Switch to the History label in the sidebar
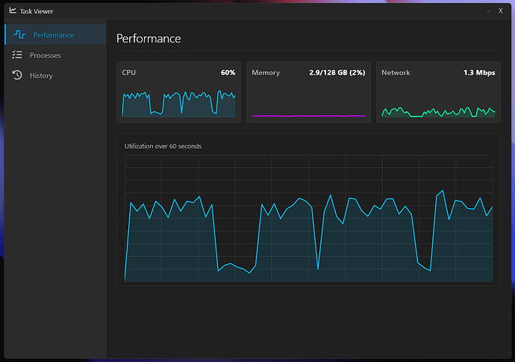Image resolution: width=515 pixels, height=362 pixels. [x=41, y=75]
